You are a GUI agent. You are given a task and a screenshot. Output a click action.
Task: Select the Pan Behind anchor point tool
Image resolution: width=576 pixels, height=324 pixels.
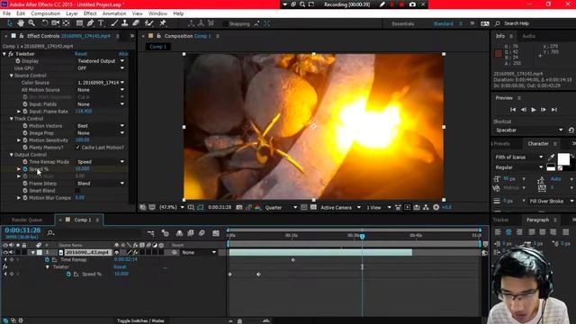pyautogui.click(x=66, y=23)
